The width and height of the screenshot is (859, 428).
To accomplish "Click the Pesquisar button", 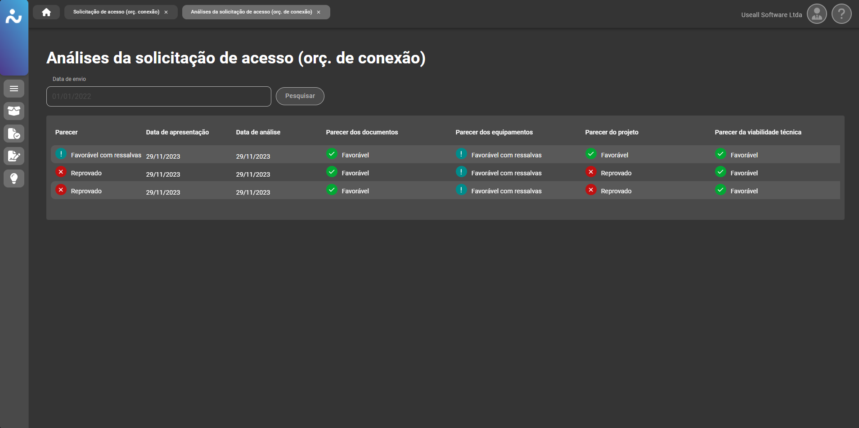I will (300, 96).
